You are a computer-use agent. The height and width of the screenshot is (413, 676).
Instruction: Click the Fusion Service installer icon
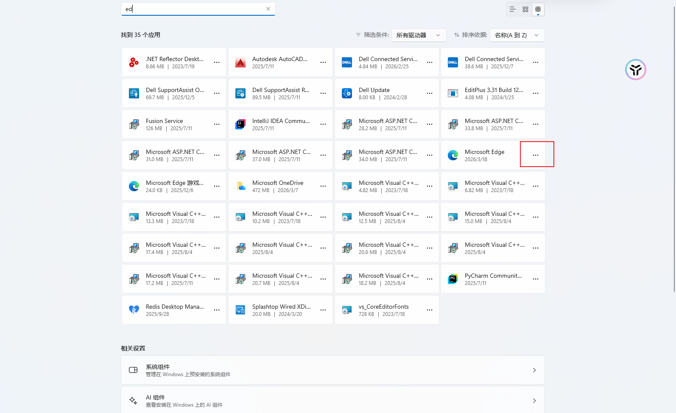[x=134, y=124]
